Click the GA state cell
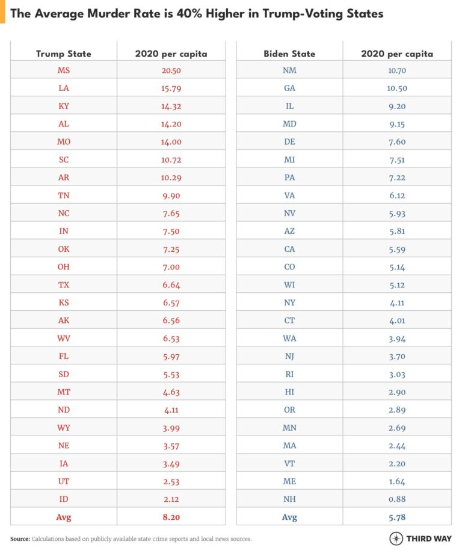 (x=289, y=88)
